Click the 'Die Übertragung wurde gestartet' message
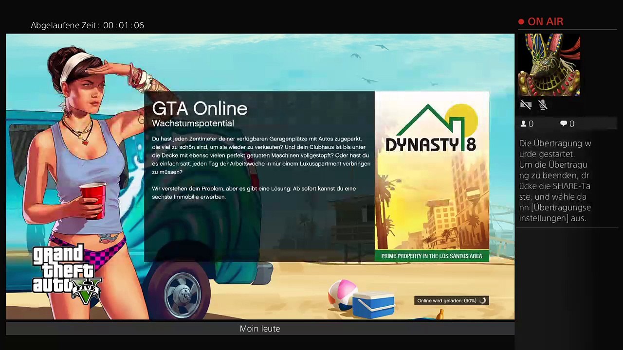 point(555,181)
